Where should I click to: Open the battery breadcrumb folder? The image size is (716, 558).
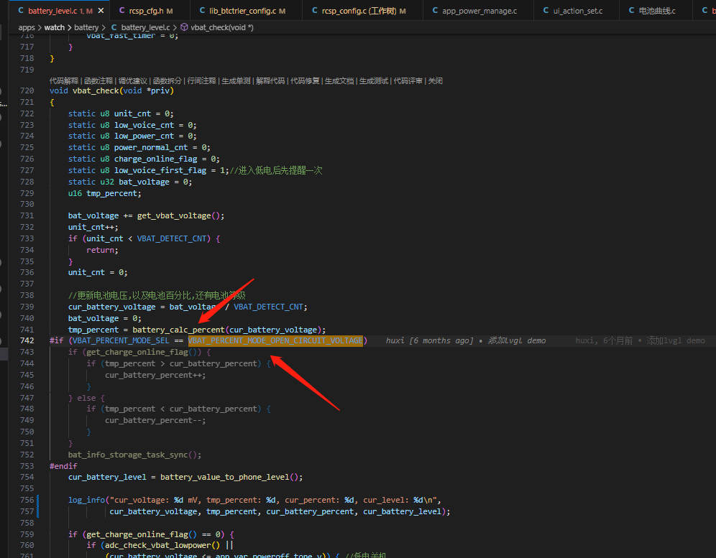tap(86, 27)
